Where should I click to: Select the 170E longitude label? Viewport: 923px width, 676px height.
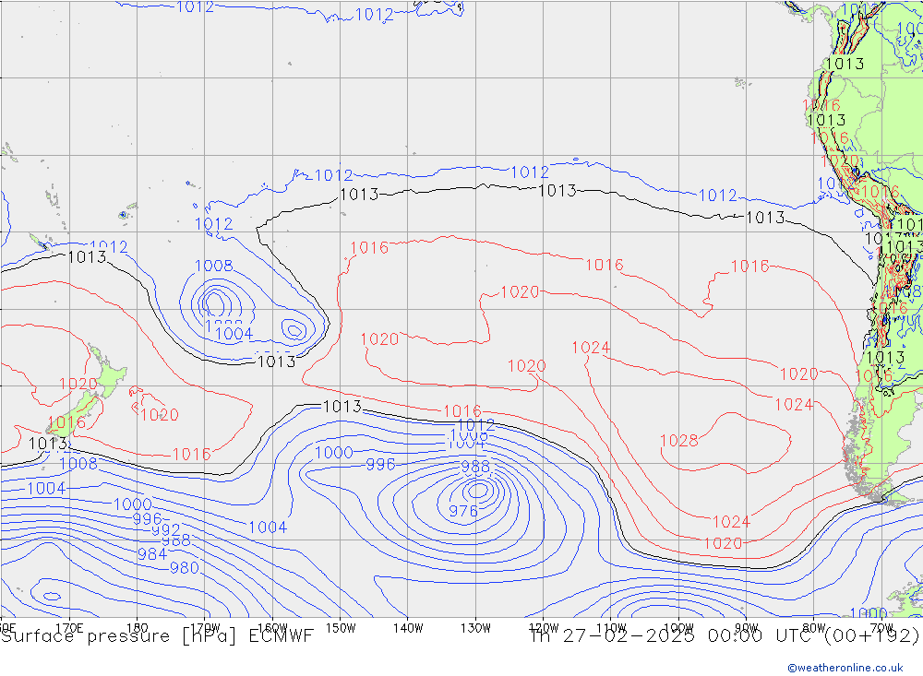point(69,628)
